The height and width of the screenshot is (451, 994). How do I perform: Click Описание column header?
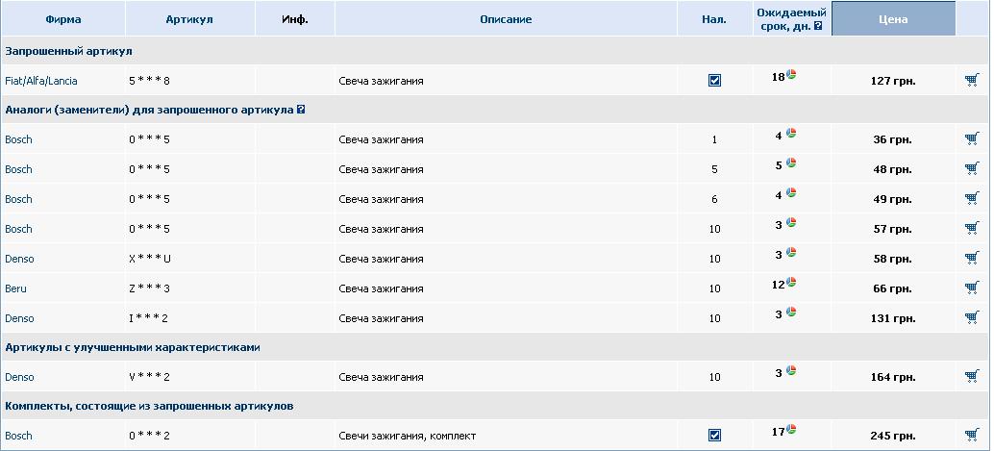coord(506,19)
